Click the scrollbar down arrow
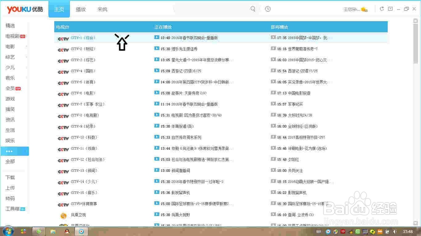 point(416,223)
